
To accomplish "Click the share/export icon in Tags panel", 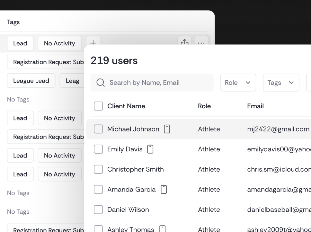I will pyautogui.click(x=184, y=42).
